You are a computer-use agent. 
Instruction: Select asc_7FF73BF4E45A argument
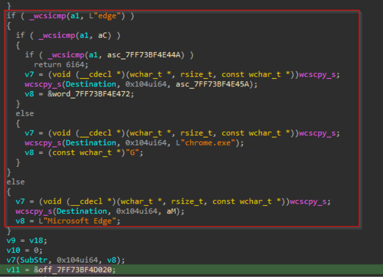point(212,84)
